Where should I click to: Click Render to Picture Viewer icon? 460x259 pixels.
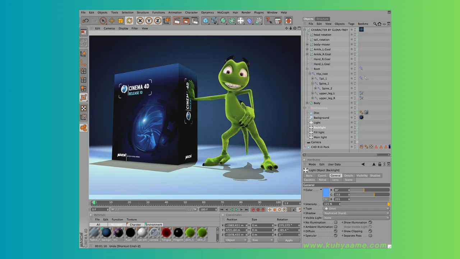[x=186, y=21]
